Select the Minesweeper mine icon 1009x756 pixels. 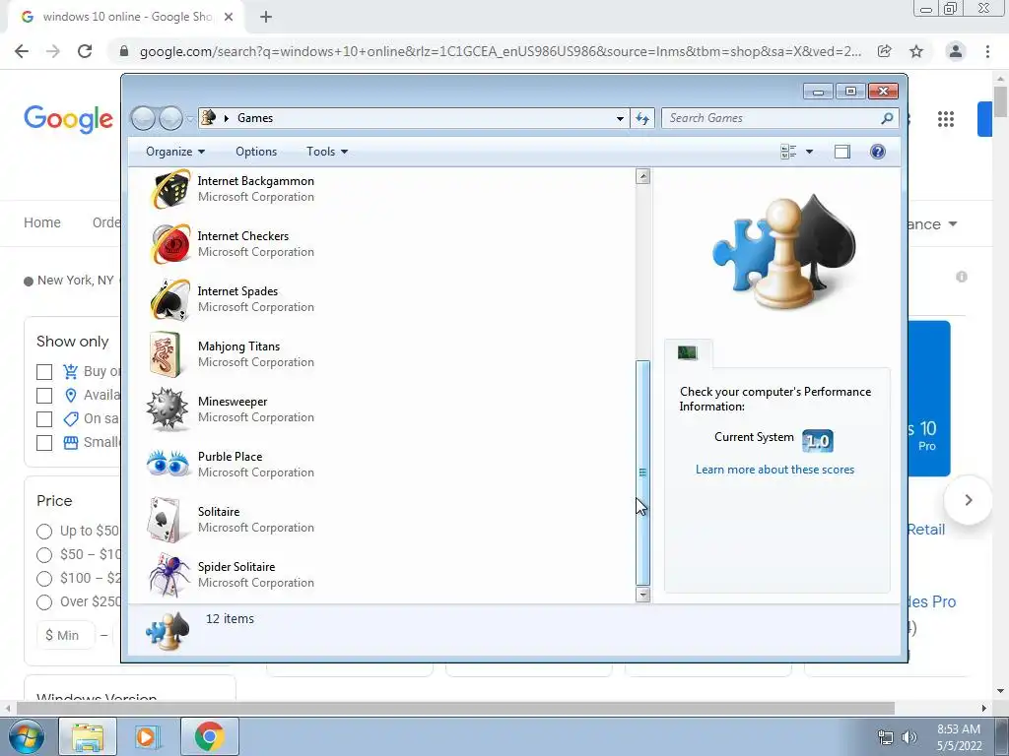pos(168,409)
